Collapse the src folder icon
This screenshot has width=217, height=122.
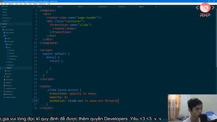(4, 36)
